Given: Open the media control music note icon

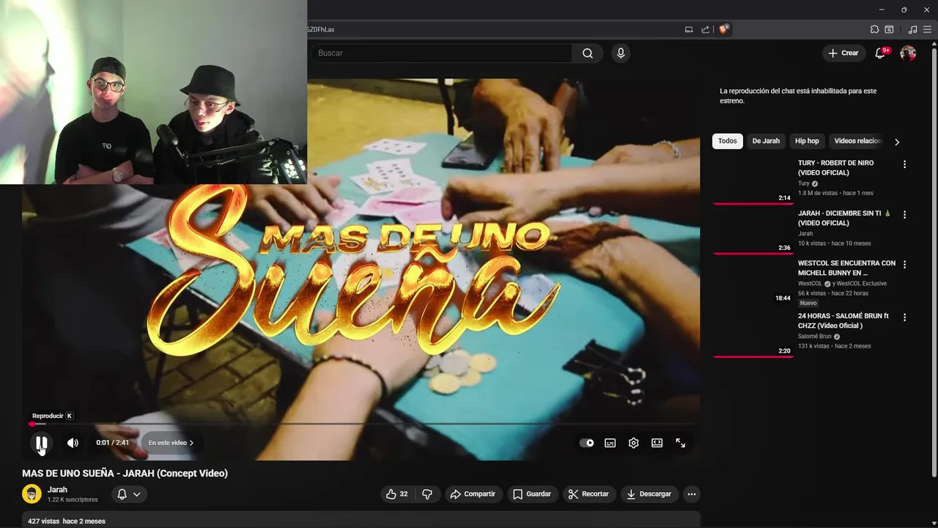Looking at the screenshot, I should pyautogui.click(x=912, y=29).
